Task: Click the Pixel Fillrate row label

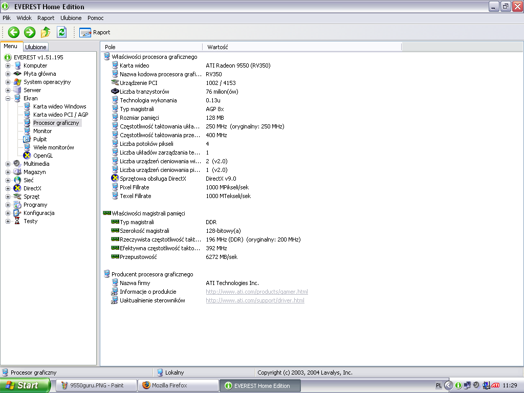Action: coord(135,187)
